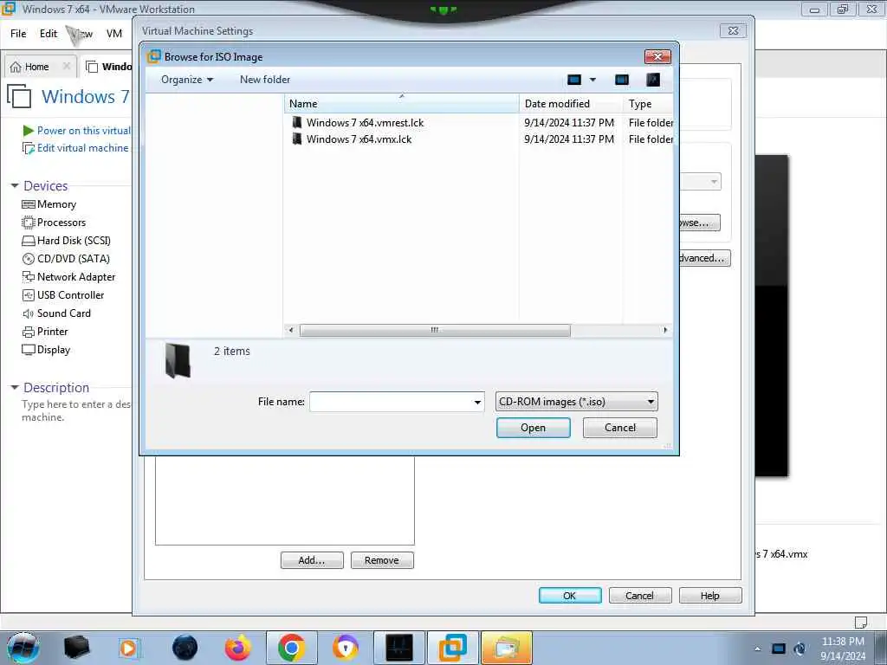Click New folder in the browse dialog
This screenshot has width=887, height=665.
pyautogui.click(x=265, y=80)
